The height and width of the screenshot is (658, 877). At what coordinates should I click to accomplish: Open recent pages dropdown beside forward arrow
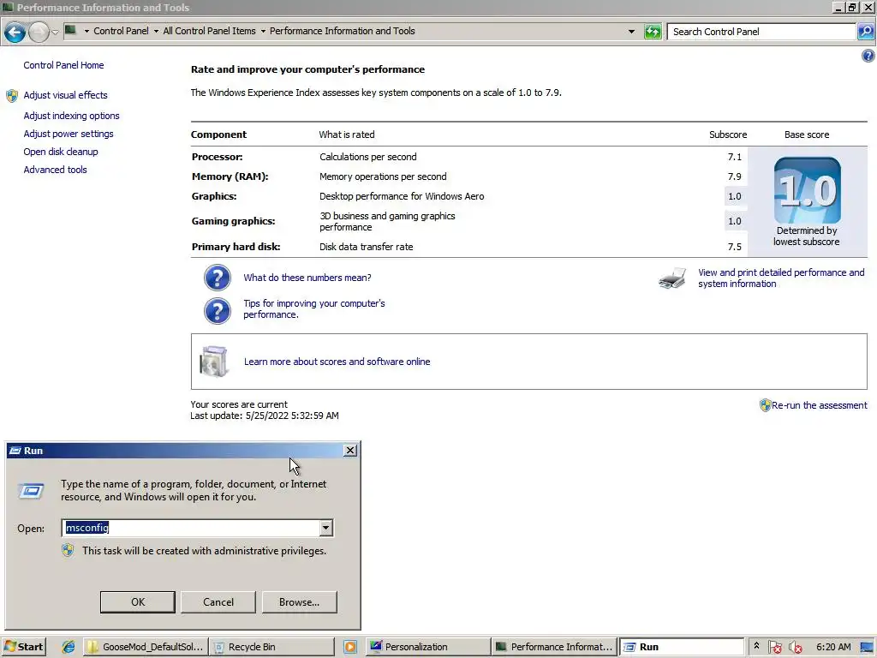(x=55, y=33)
